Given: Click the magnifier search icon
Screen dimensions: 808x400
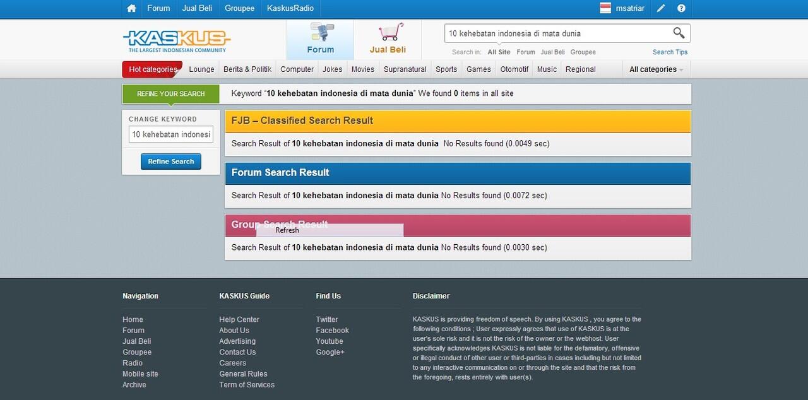Looking at the screenshot, I should pyautogui.click(x=679, y=33).
